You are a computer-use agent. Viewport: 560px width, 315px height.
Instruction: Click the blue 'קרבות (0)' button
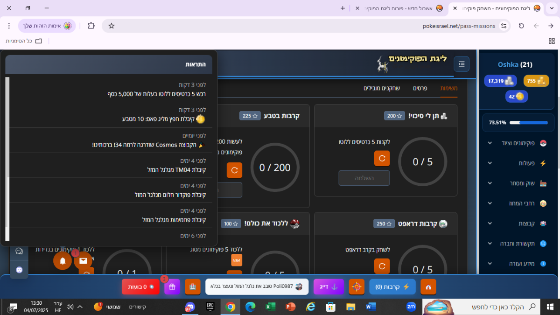click(392, 287)
